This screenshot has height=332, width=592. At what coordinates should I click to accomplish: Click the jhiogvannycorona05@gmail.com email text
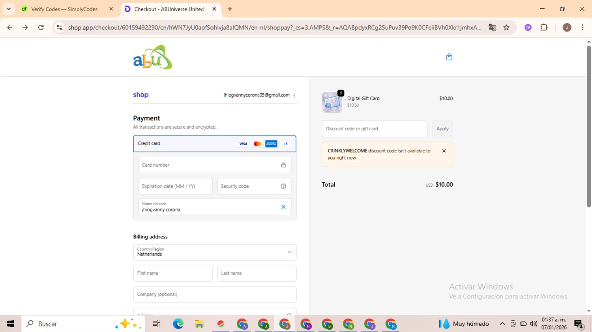coord(257,95)
